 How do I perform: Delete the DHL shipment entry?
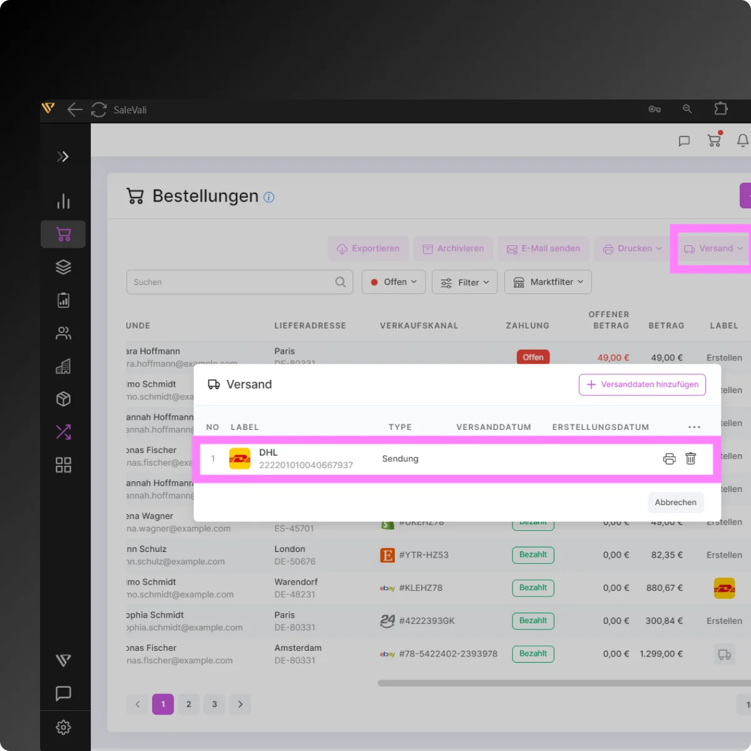tap(691, 459)
